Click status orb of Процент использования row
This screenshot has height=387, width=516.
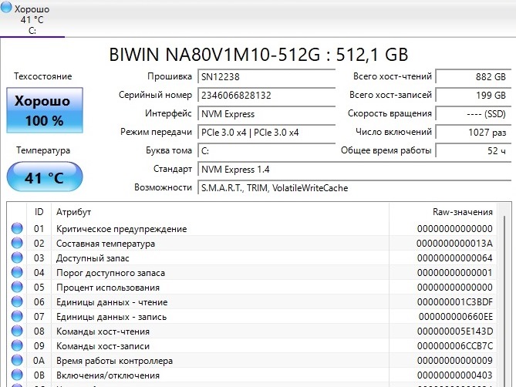click(x=17, y=287)
